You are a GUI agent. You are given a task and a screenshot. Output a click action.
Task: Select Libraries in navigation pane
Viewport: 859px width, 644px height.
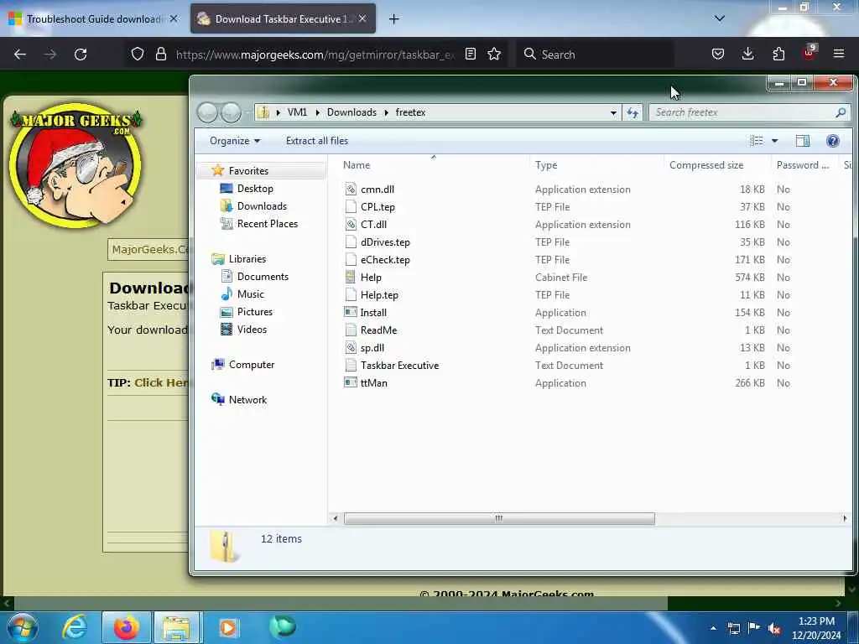(247, 259)
